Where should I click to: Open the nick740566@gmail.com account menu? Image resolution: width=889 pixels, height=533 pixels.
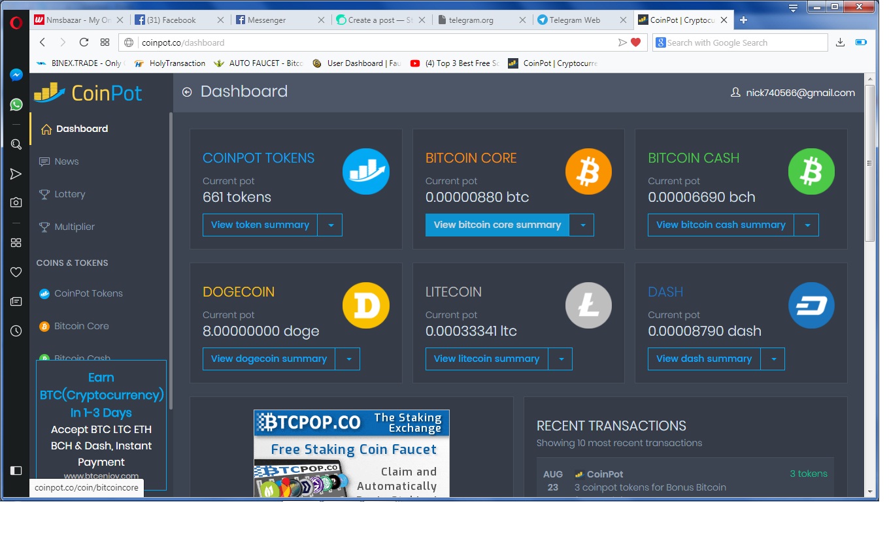(792, 93)
